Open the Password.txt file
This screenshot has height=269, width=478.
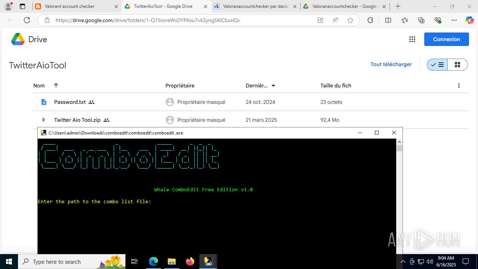coord(70,102)
